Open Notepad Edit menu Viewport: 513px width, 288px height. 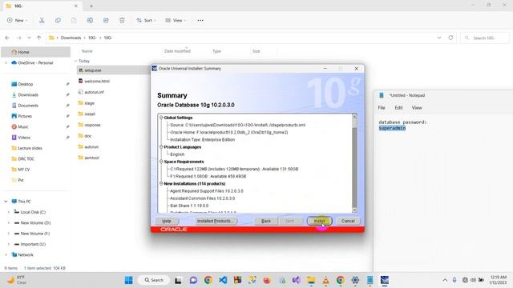point(398,108)
